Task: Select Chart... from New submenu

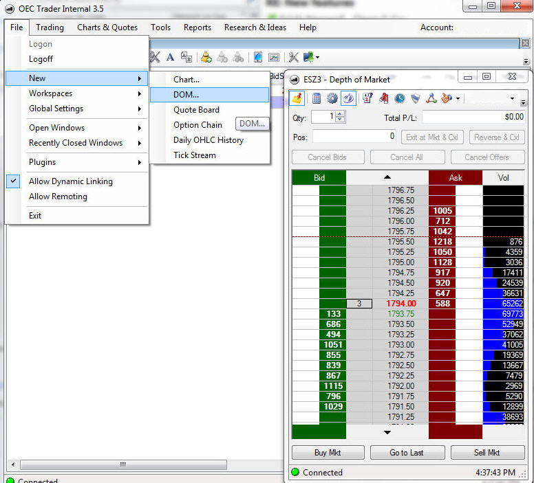Action: [209, 79]
